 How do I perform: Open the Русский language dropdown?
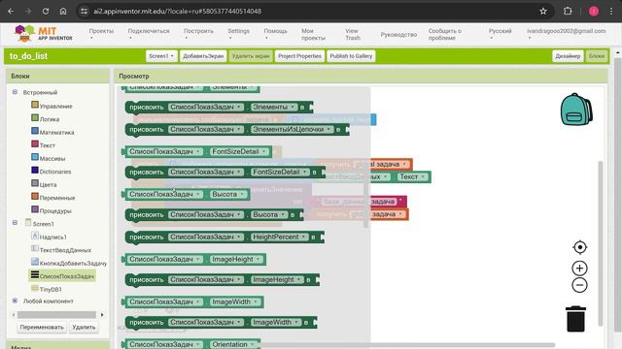point(500,34)
